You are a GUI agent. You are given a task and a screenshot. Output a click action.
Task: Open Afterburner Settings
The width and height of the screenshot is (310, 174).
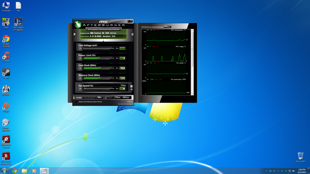pos(126,98)
